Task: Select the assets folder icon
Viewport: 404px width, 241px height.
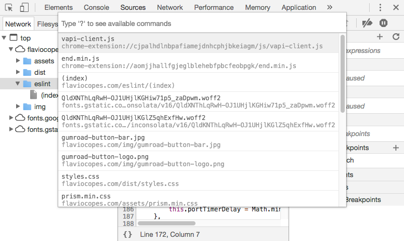Action: click(27, 61)
